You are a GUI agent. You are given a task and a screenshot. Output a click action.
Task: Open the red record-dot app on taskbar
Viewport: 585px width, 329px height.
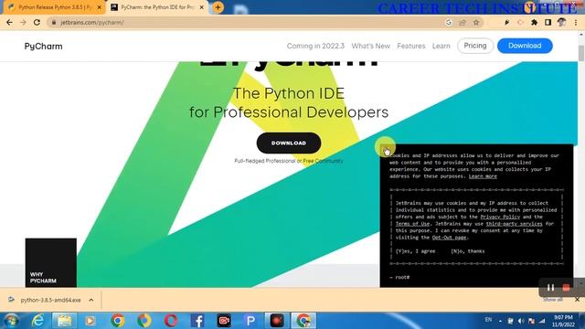(x=277, y=321)
